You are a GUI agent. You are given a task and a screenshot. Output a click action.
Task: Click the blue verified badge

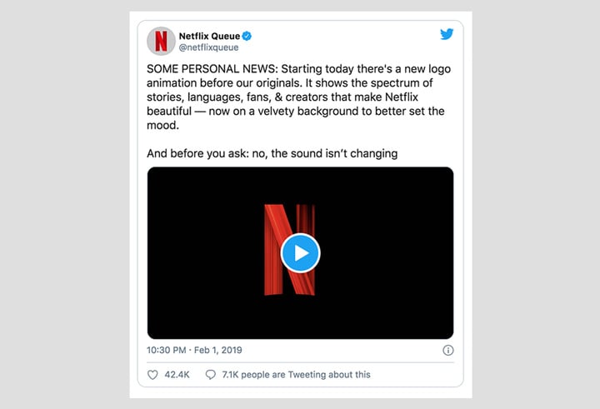click(x=247, y=36)
